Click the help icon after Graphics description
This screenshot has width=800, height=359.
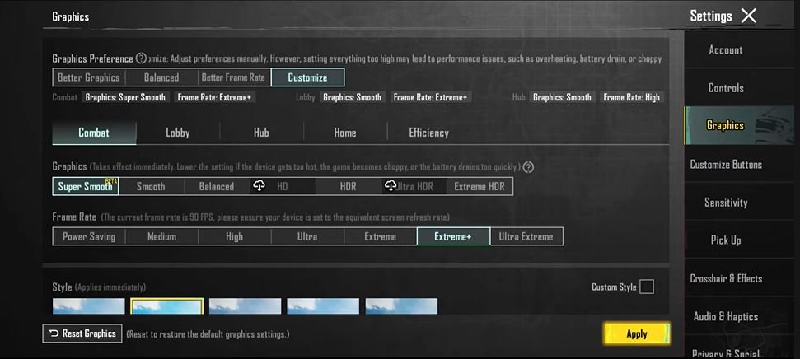click(x=528, y=167)
